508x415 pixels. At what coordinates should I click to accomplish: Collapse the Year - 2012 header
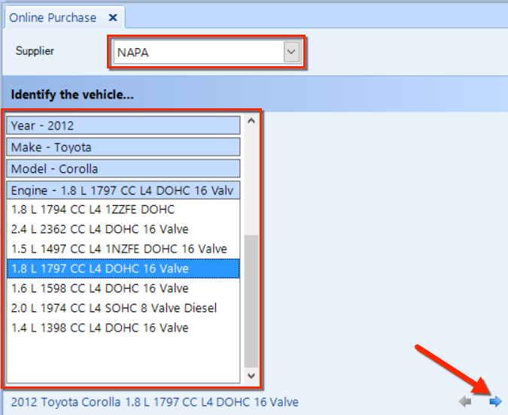tap(123, 126)
